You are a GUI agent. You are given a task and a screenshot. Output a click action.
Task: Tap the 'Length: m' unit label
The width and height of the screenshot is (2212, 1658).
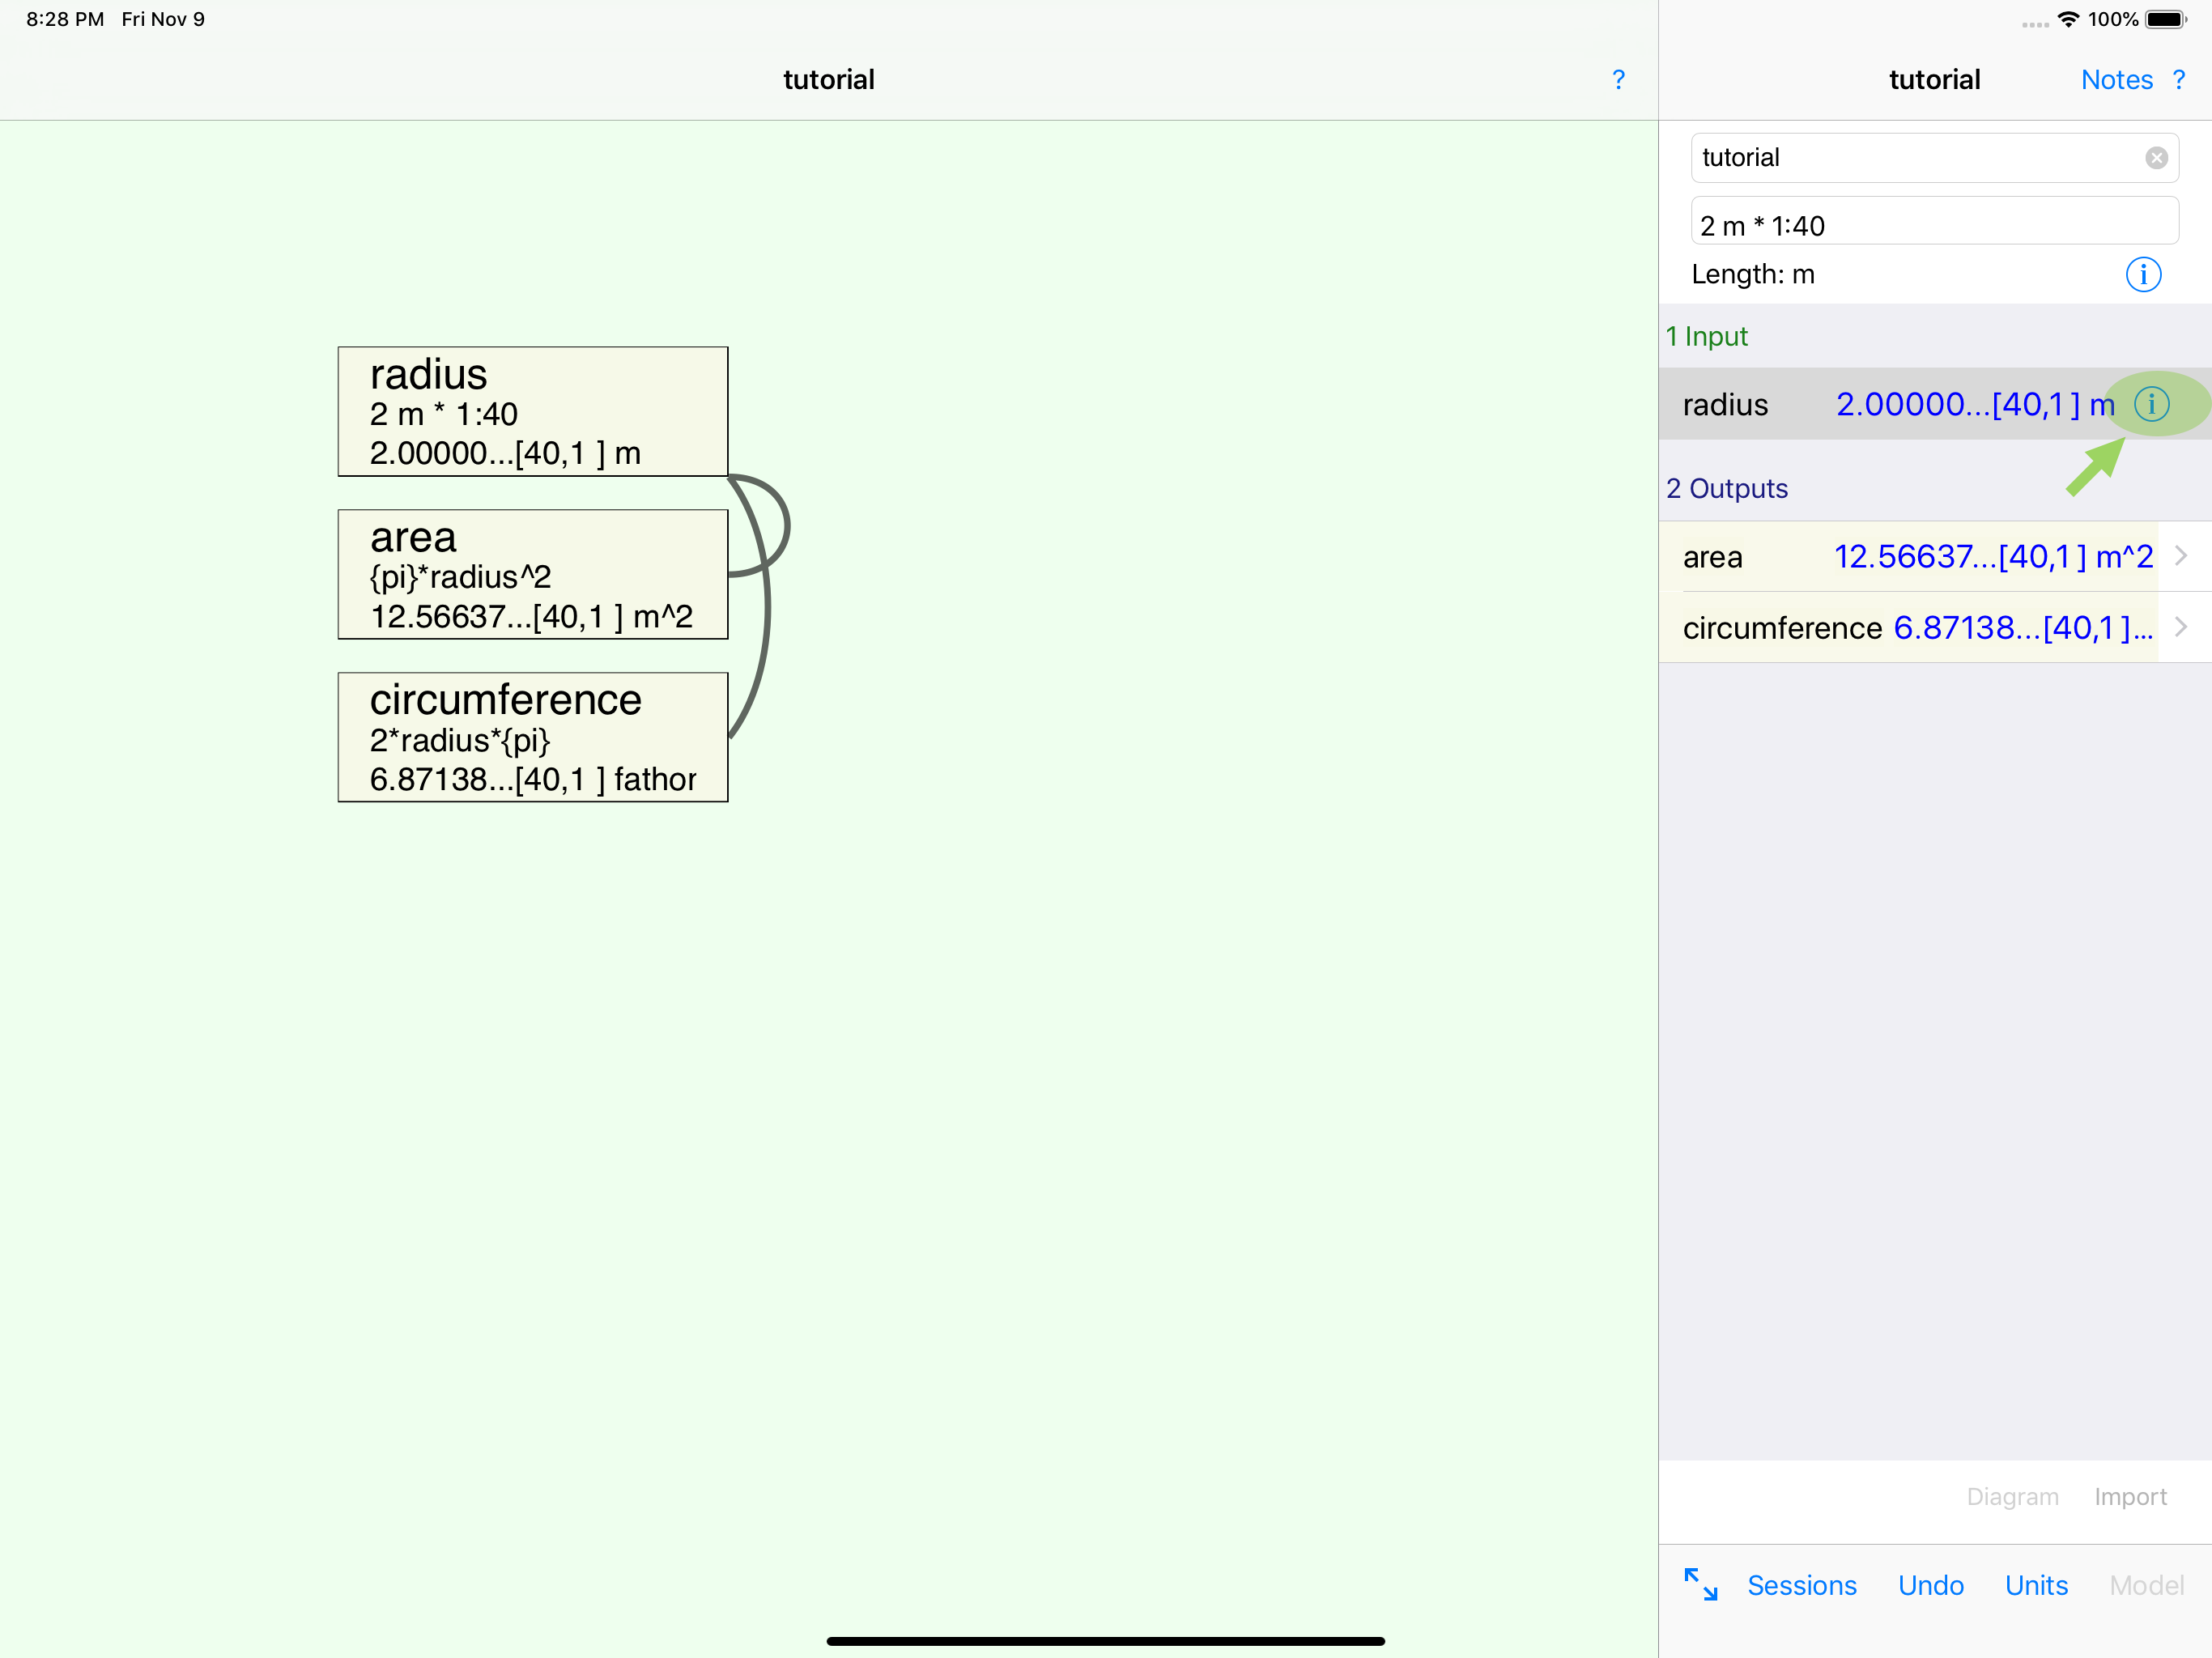coord(1752,274)
